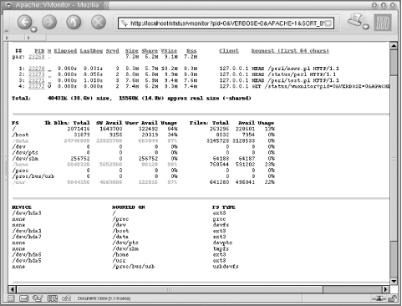Open IRC Chat icon in status bar

tap(67, 298)
